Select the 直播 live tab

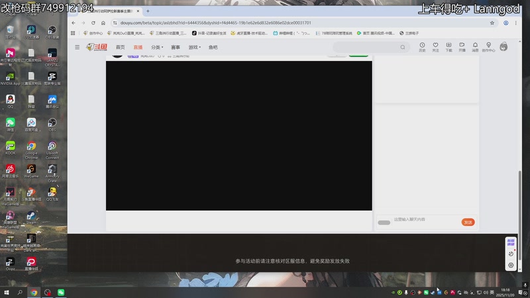pyautogui.click(x=138, y=47)
